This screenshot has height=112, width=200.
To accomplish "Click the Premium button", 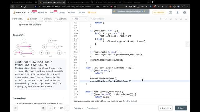I will [159, 12].
